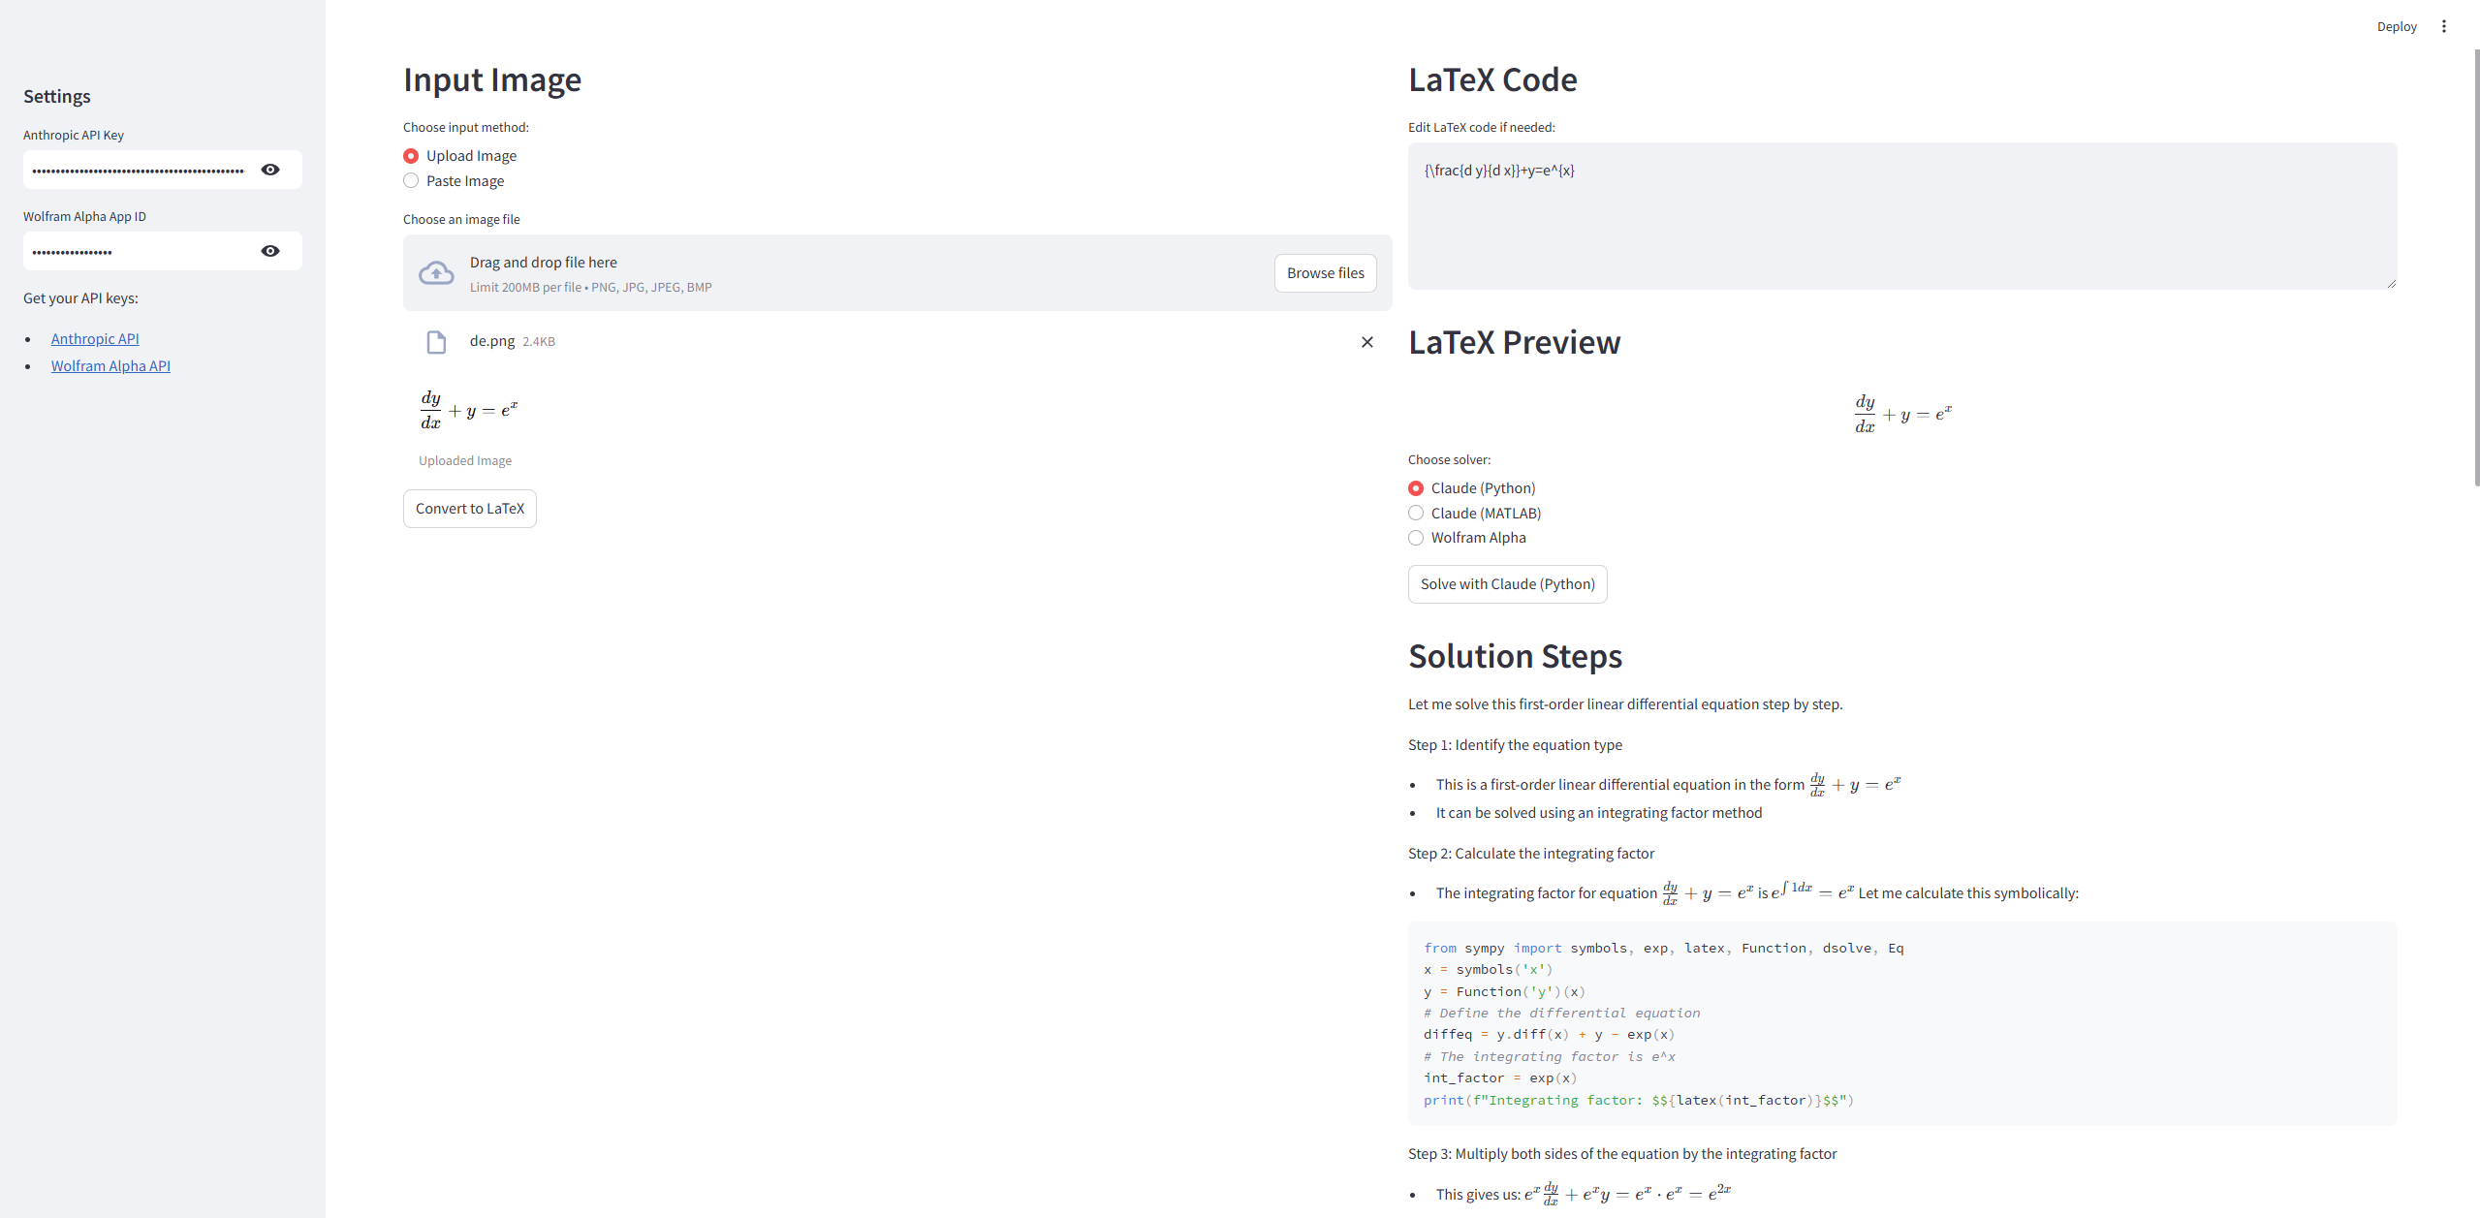Select the Paste Image input method

pos(411,181)
